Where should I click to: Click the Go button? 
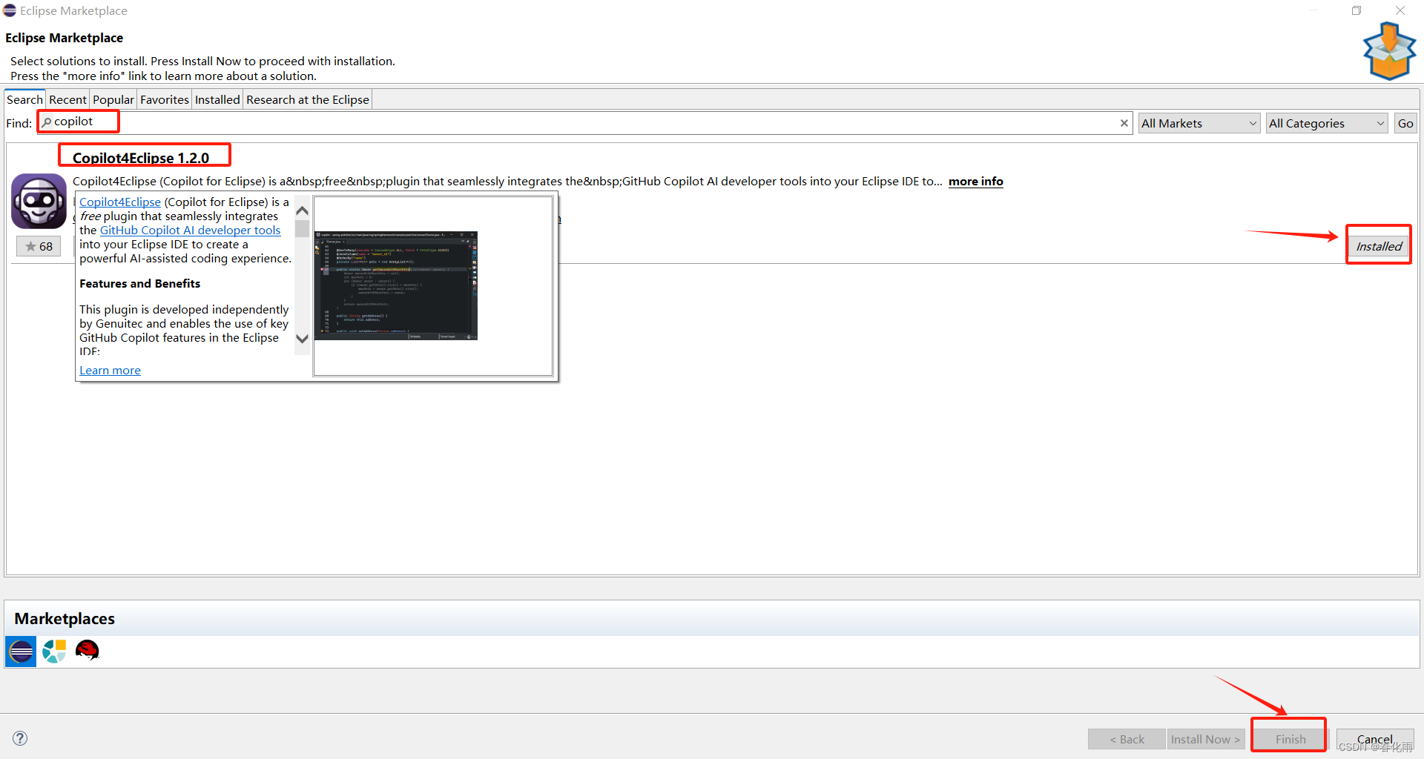[1405, 123]
